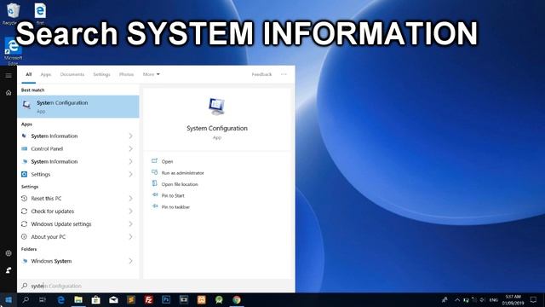Choose Open file location
The image size is (545, 307).
click(180, 184)
